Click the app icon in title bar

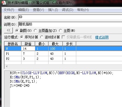(x=4, y=3)
